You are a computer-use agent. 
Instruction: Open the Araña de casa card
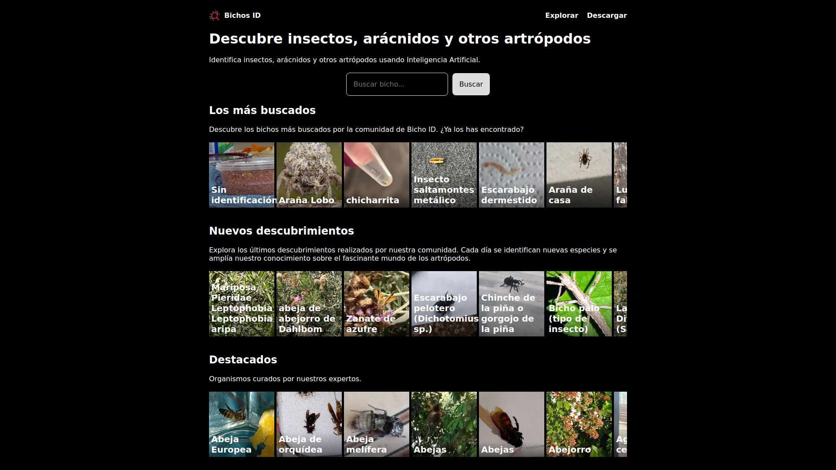(579, 175)
